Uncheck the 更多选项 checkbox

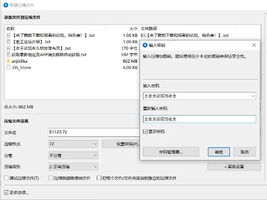(x=6, y=192)
